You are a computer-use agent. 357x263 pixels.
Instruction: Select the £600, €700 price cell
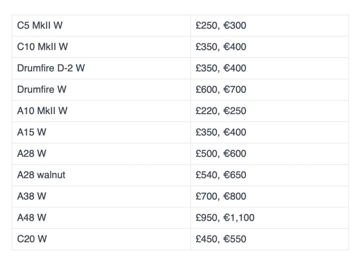click(x=221, y=89)
